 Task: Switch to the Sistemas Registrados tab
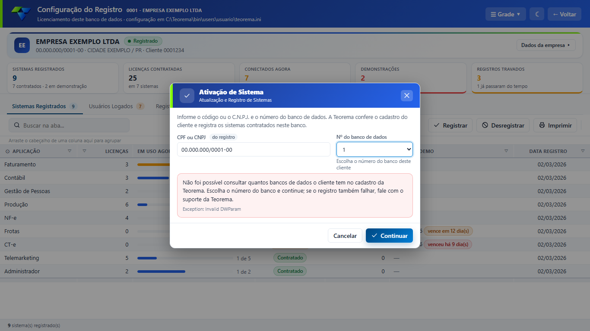44,106
